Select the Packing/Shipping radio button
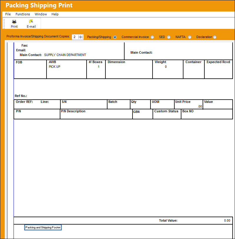Image resolution: width=235 pixels, height=239 pixels. [115, 37]
